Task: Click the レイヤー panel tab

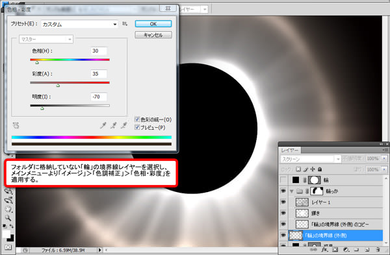Action: coord(289,151)
